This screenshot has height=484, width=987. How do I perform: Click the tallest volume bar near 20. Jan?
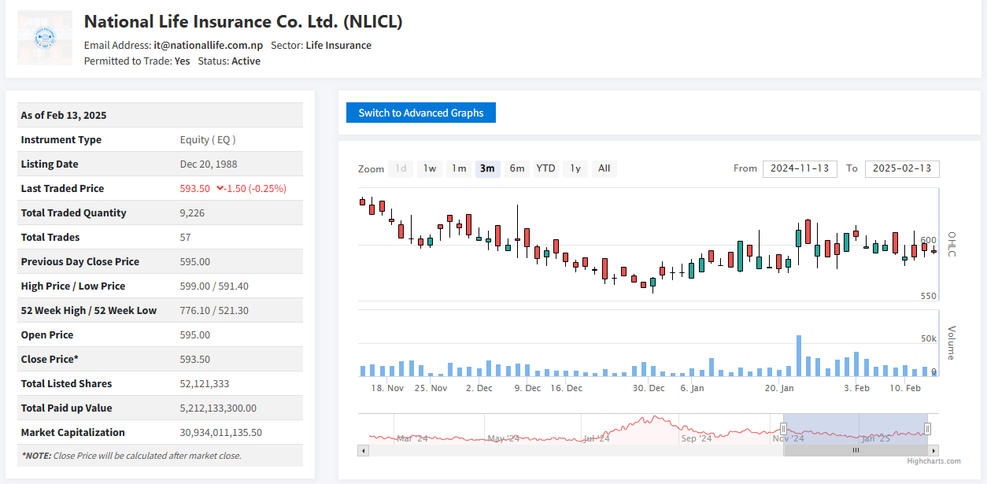click(x=799, y=356)
